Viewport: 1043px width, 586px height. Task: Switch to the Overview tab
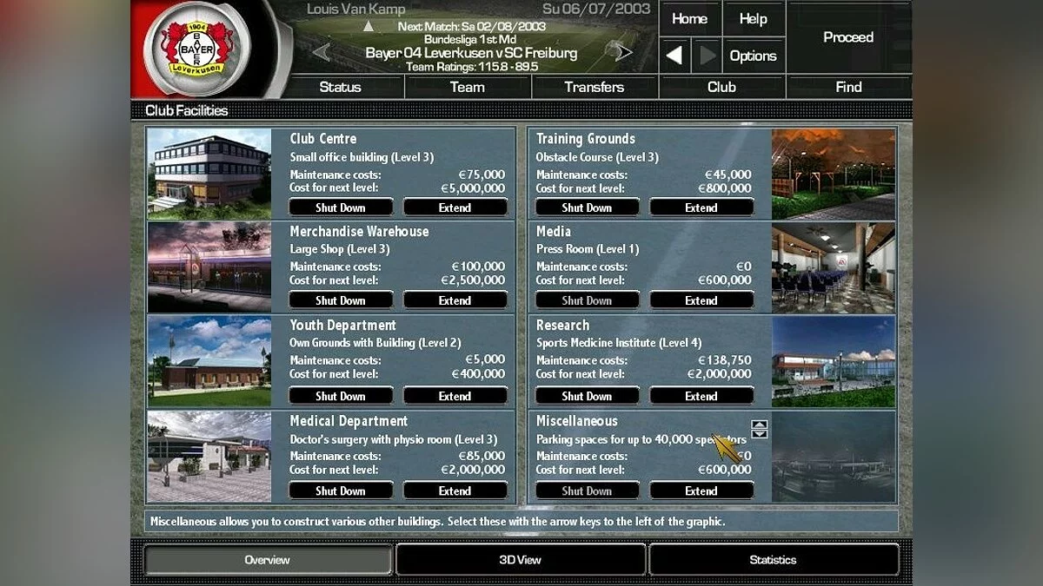pyautogui.click(x=268, y=560)
